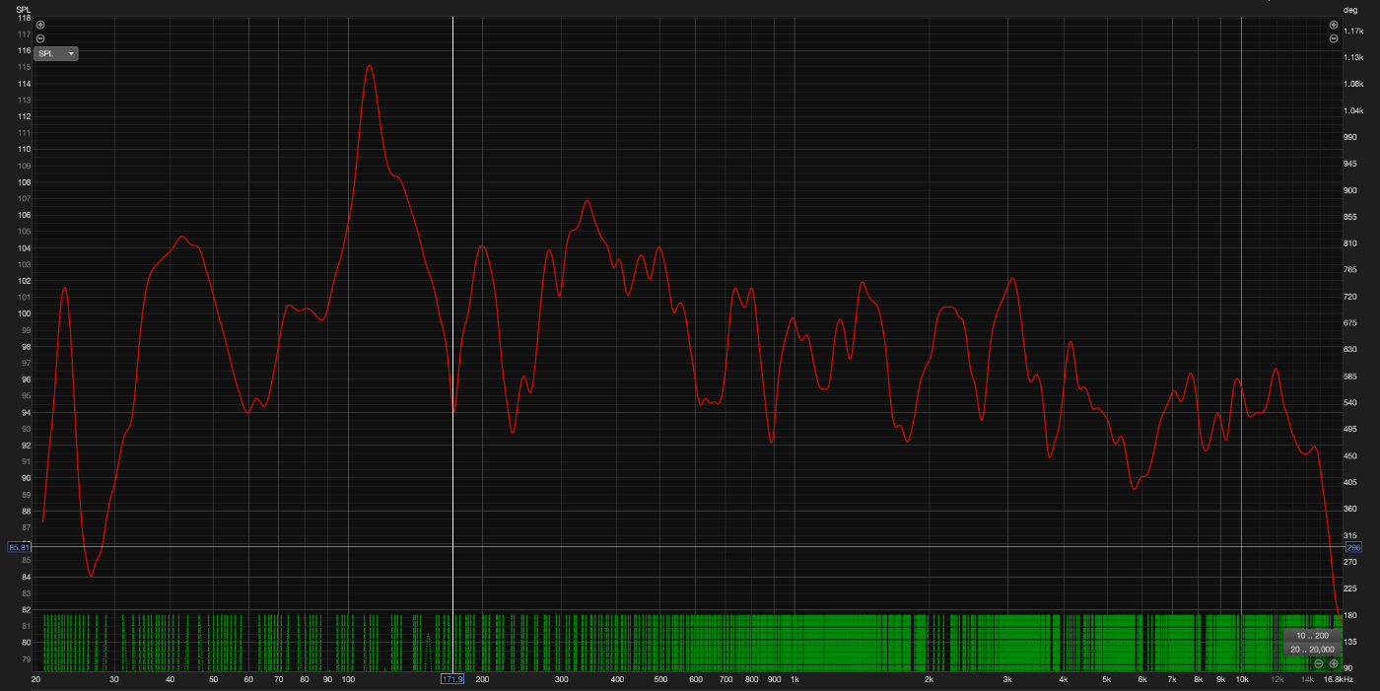Zoom out the SPL axis with the top-left minus icon
This screenshot has height=691, width=1380.
pos(40,38)
